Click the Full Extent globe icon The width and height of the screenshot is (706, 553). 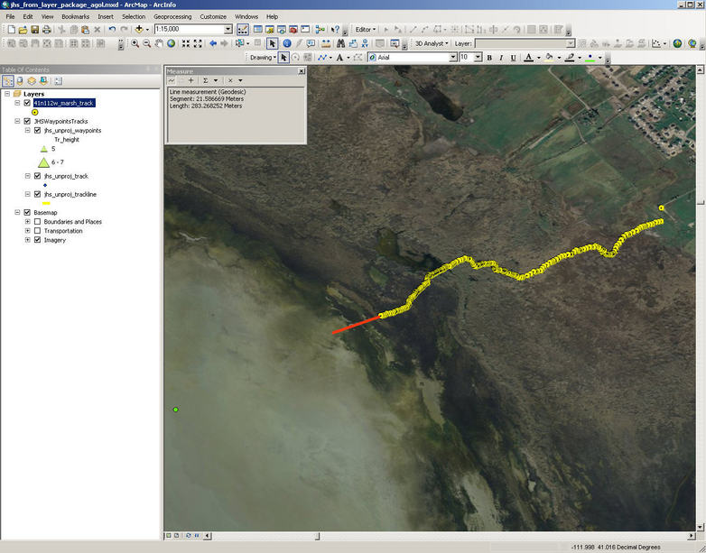[x=172, y=43]
